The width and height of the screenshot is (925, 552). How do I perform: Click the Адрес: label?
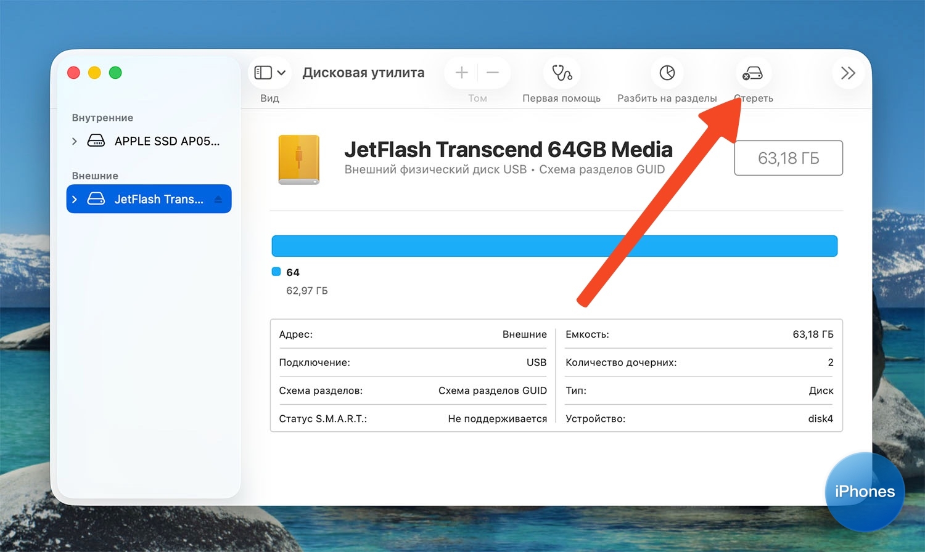coord(296,335)
